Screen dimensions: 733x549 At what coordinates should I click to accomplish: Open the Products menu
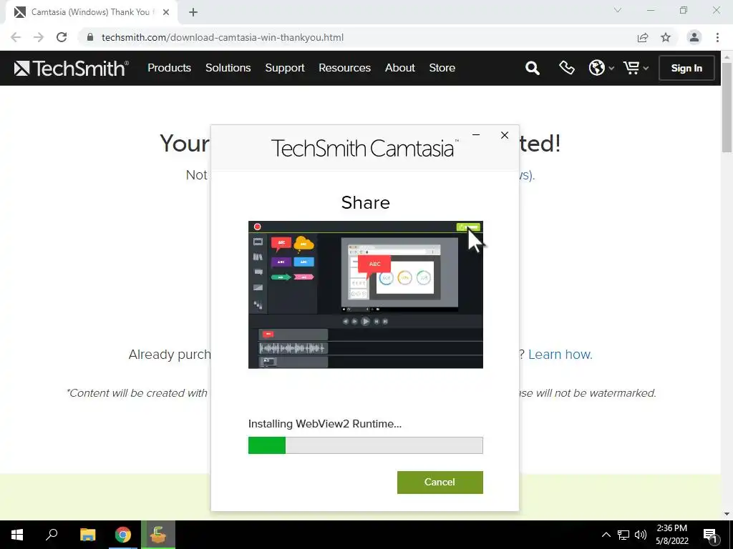169,68
